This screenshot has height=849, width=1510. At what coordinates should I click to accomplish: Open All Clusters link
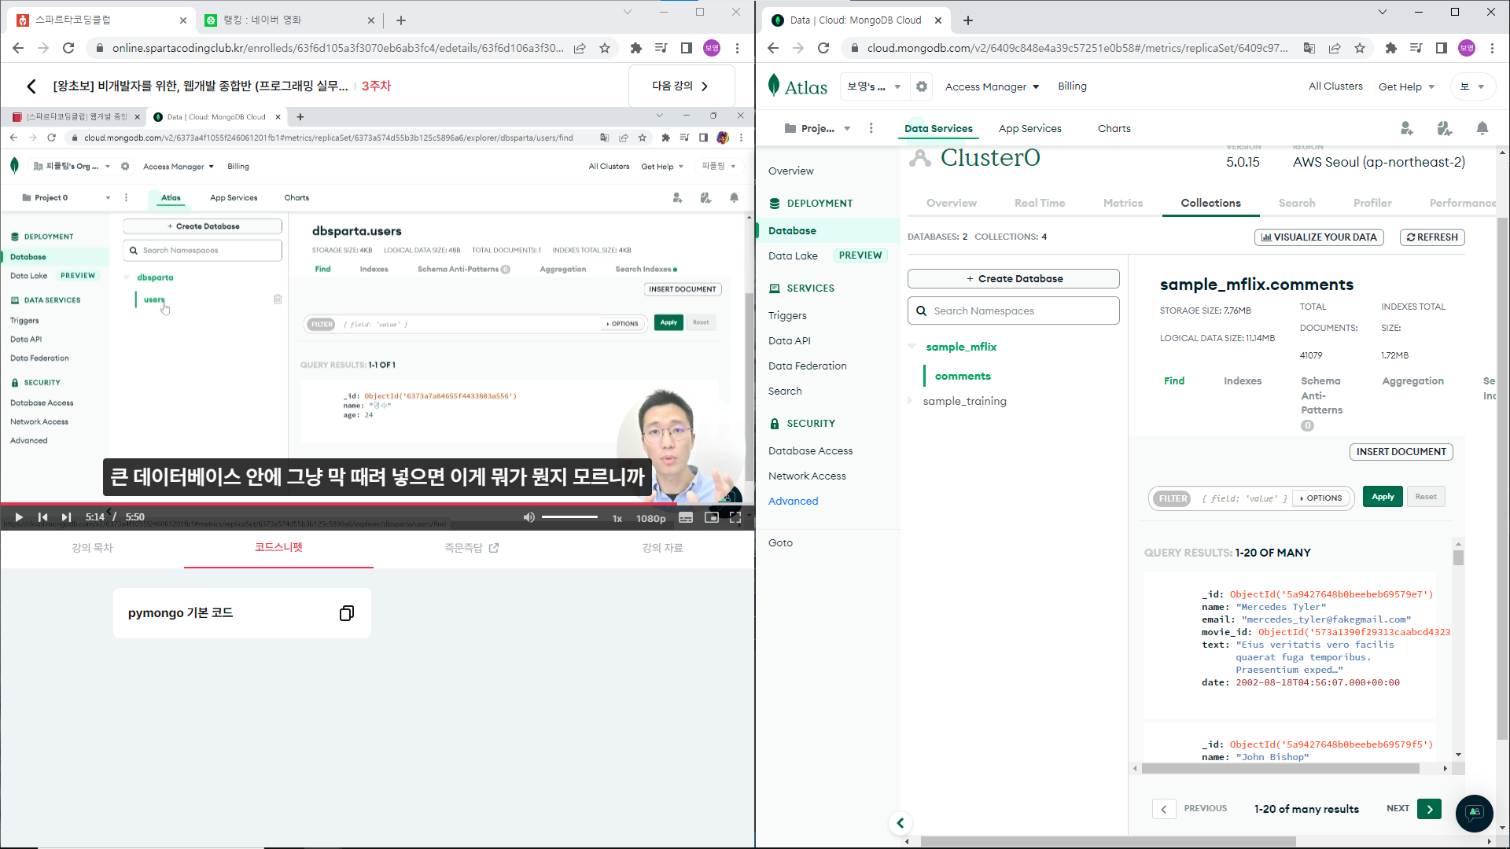coord(1335,86)
